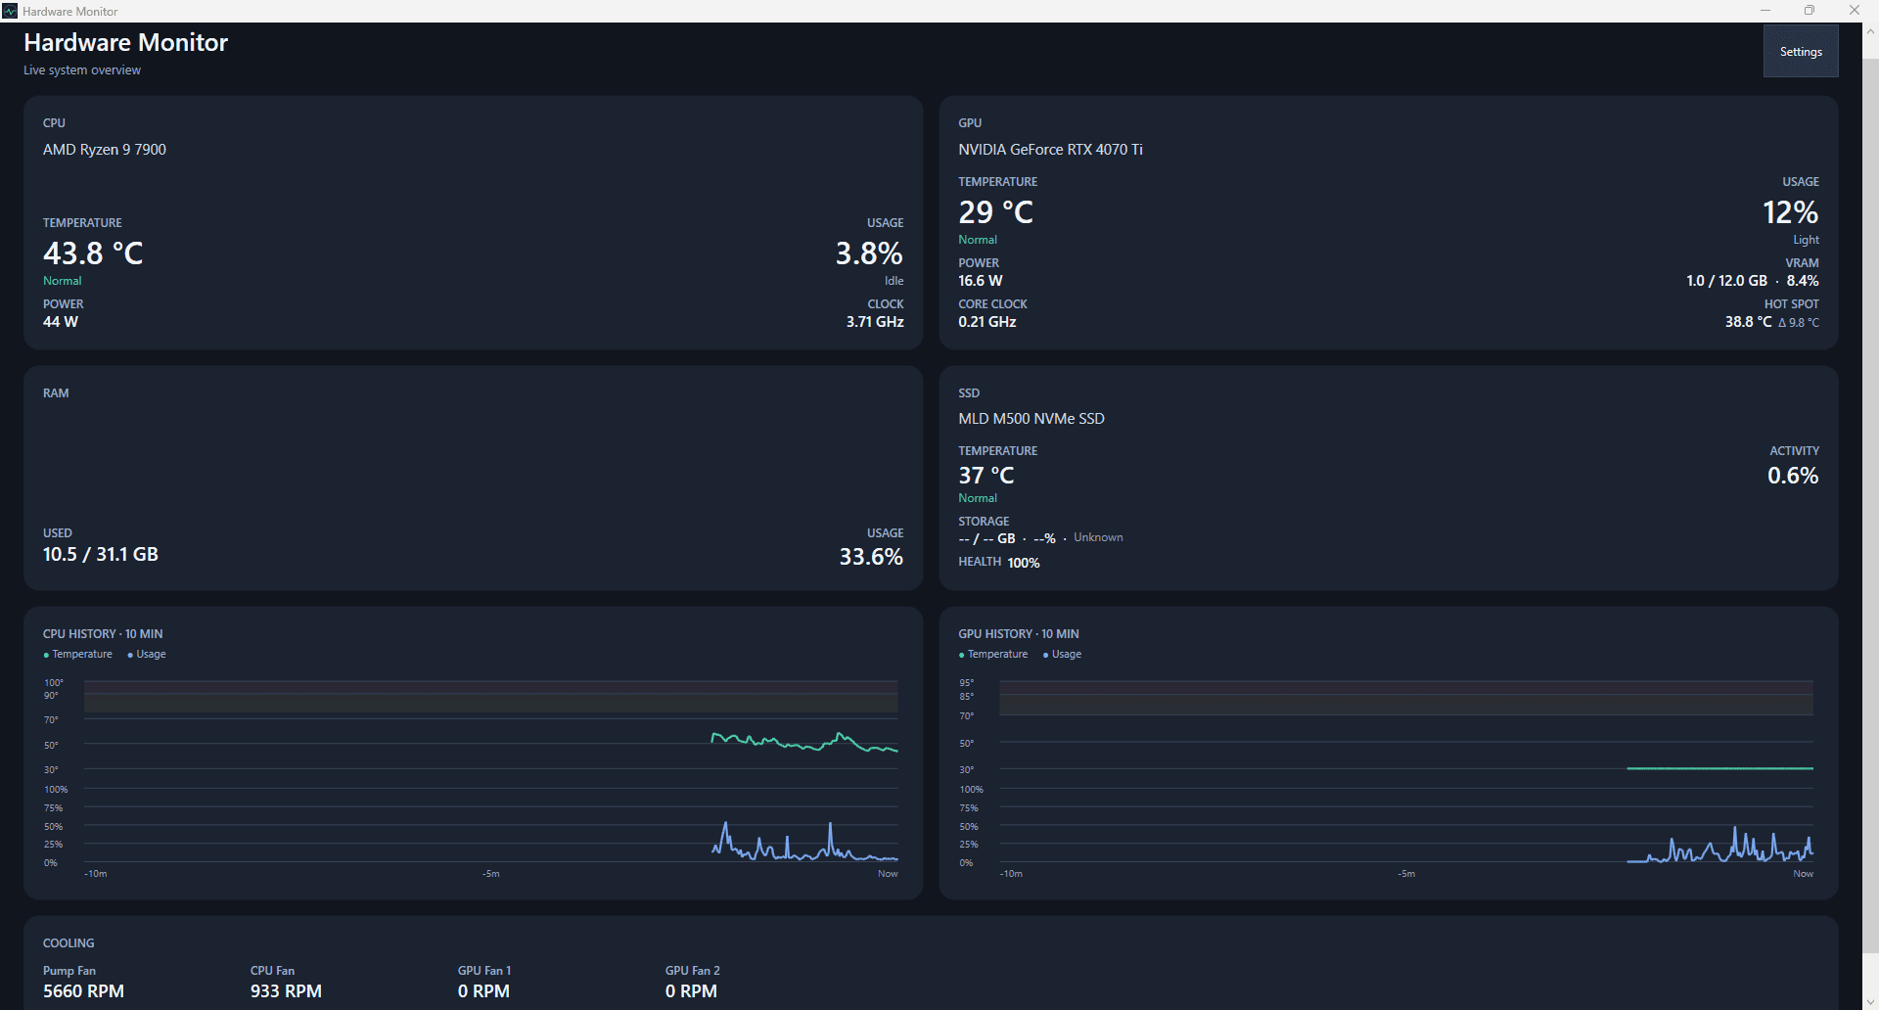Minimize the Hardware Monitor window
This screenshot has width=1879, height=1010.
click(1765, 11)
